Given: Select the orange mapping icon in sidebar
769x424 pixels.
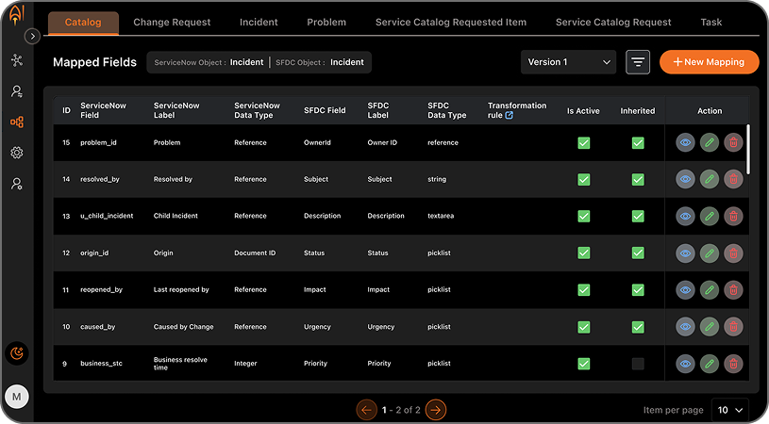Looking at the screenshot, I should pyautogui.click(x=16, y=122).
